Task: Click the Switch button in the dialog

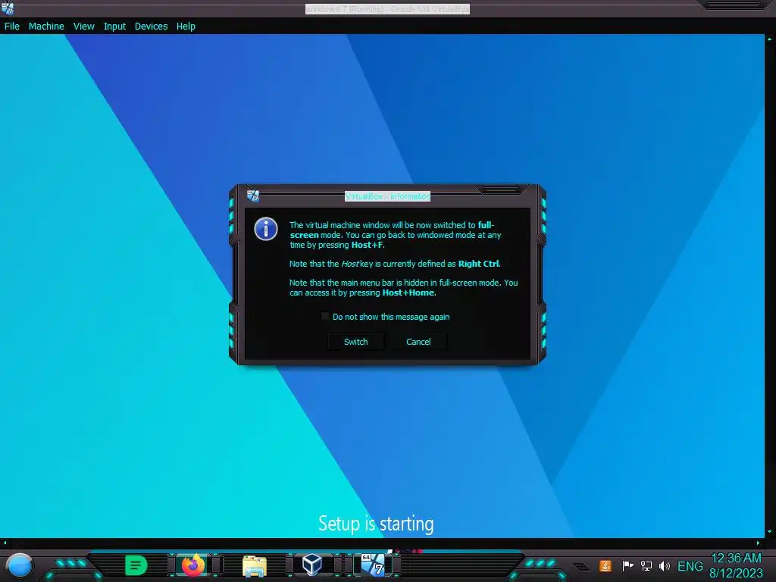Action: click(x=356, y=342)
